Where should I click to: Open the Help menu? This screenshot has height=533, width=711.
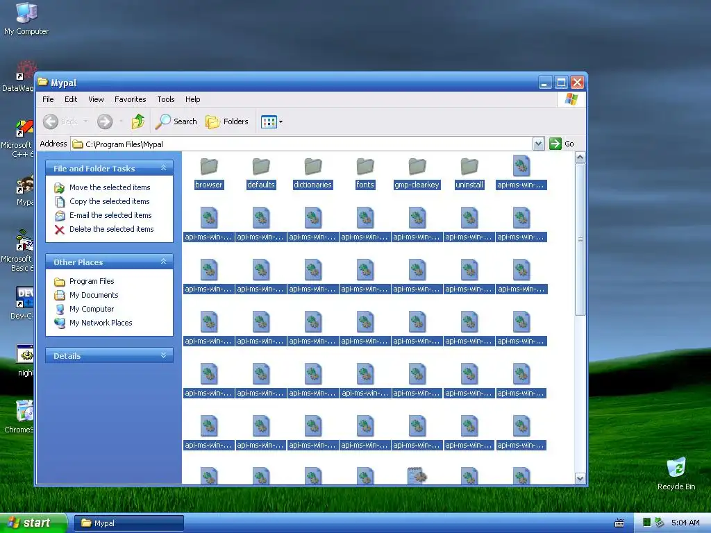coord(193,99)
